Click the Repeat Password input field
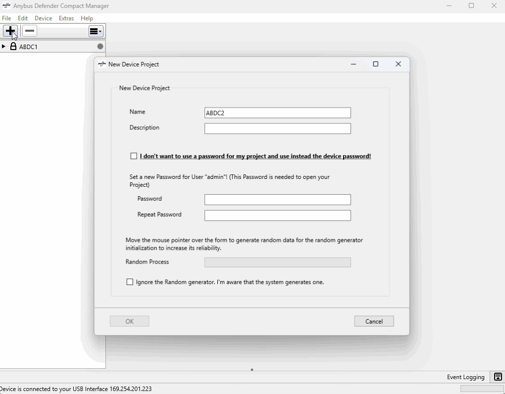Screen dimensions: 505x394 coord(278,216)
